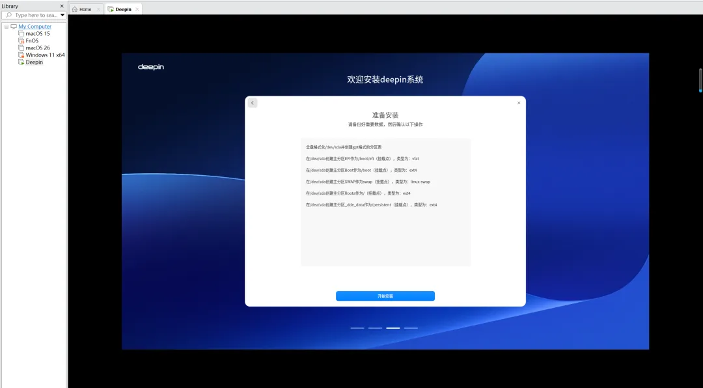Click the 欢迎安装deepin系统 title
Screen dimensions: 703x388
point(385,79)
